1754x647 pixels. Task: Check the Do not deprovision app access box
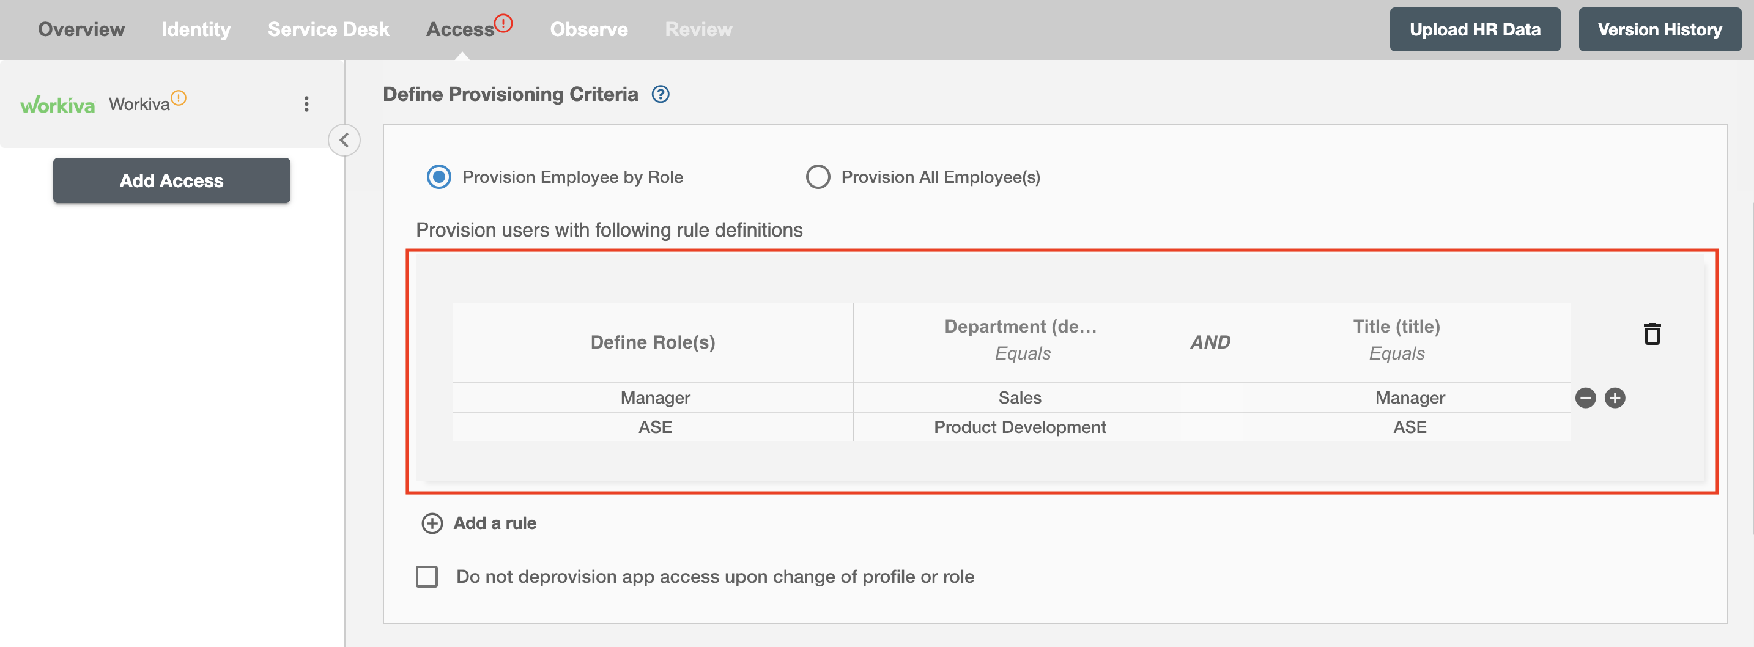coord(427,576)
